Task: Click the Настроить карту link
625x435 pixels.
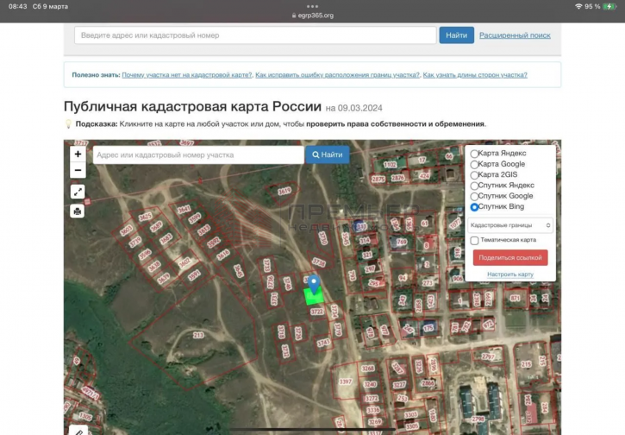Action: (510, 274)
